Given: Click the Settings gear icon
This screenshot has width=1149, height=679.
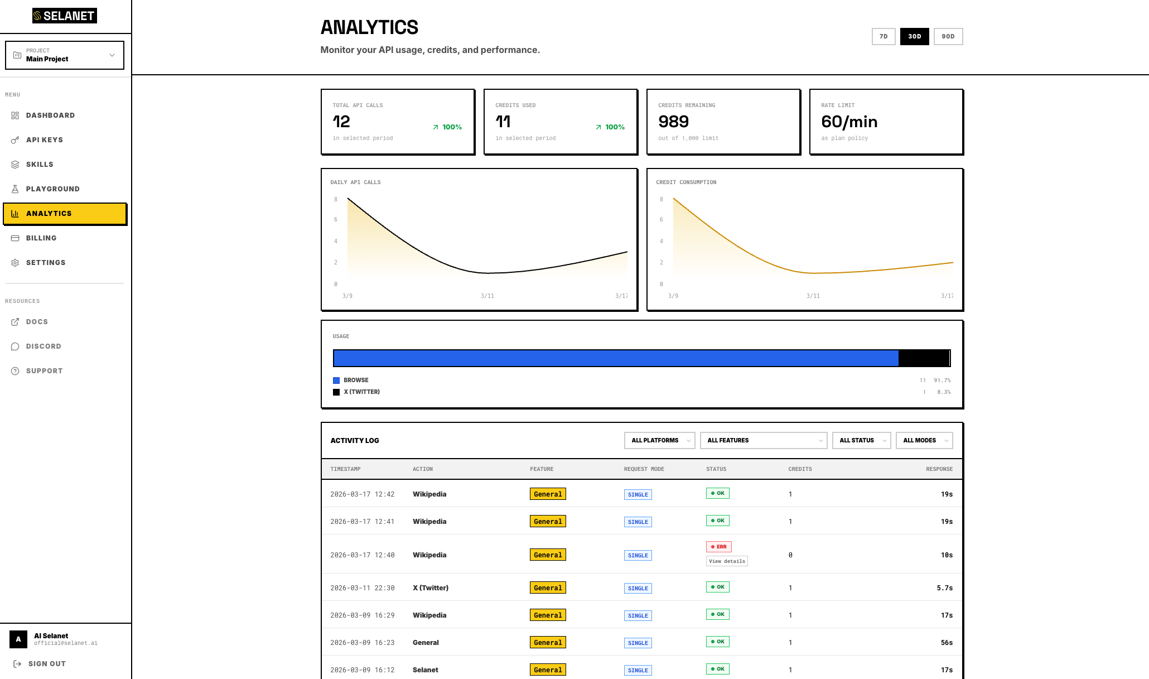Looking at the screenshot, I should (15, 263).
